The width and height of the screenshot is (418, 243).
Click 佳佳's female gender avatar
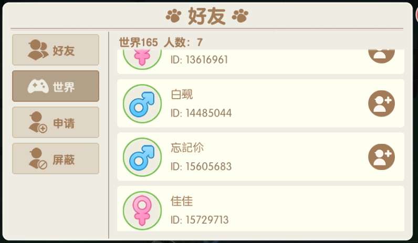click(142, 210)
